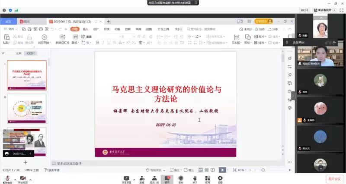Switch to the 大纲 outline tab

[19, 53]
